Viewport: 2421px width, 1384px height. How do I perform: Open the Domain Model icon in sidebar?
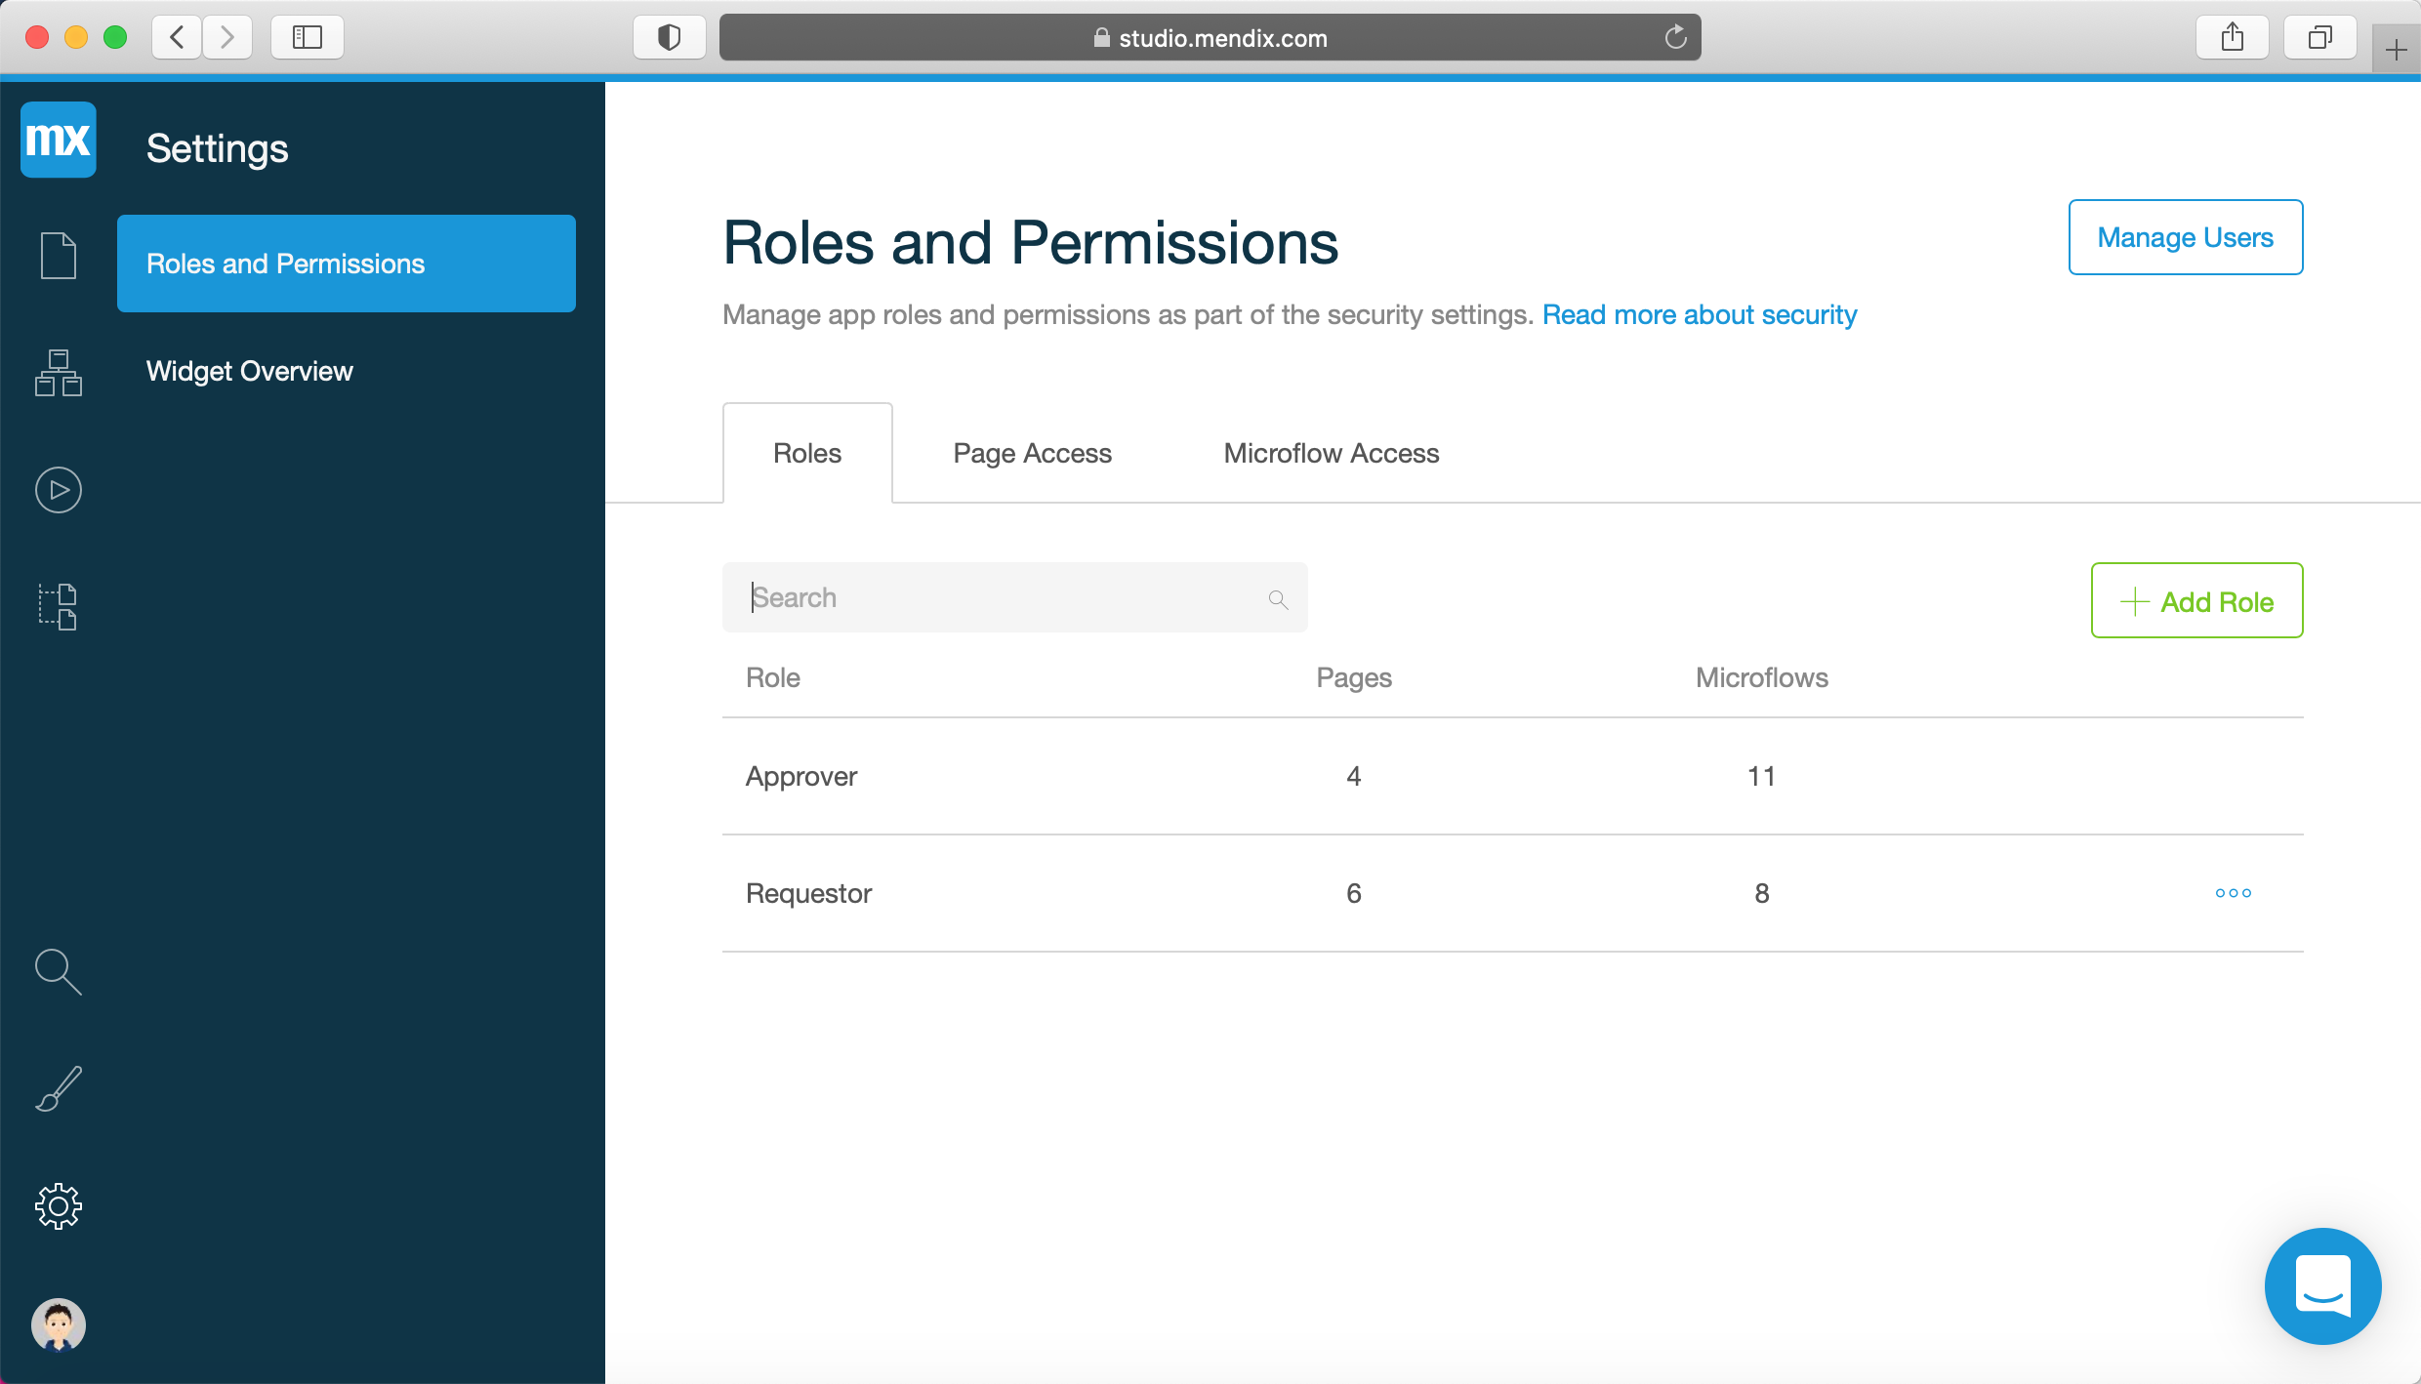(59, 373)
